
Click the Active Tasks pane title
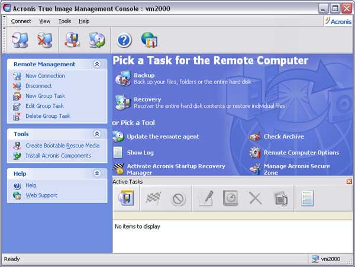coord(127,182)
